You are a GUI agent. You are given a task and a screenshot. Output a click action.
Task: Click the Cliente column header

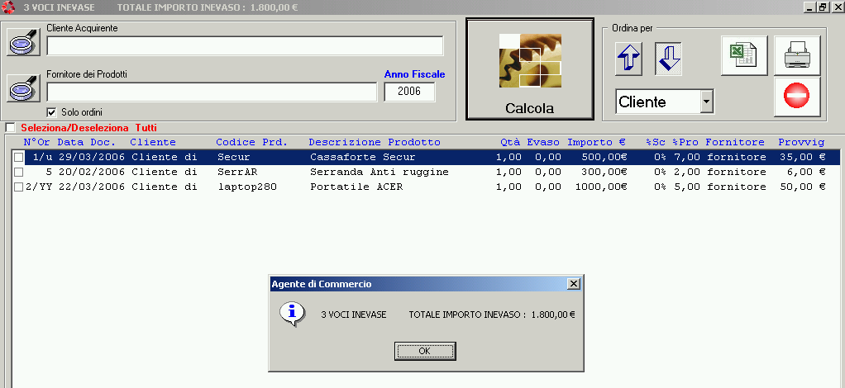coord(153,142)
